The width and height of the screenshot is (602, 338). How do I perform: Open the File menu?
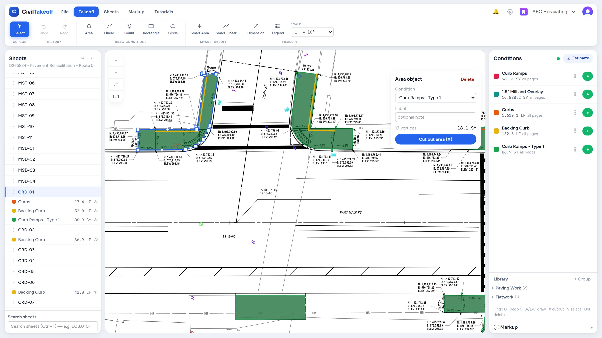point(65,12)
